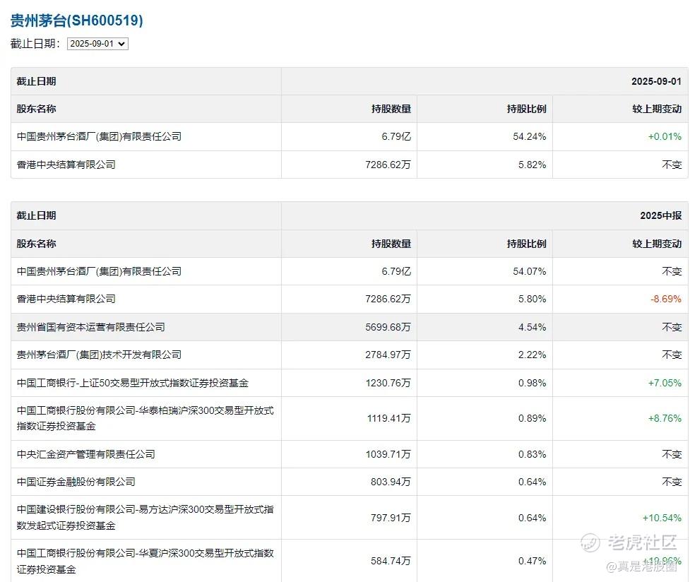Select the 5.82% shareholding ratio cell
This screenshot has height=582, width=690.
(x=532, y=165)
